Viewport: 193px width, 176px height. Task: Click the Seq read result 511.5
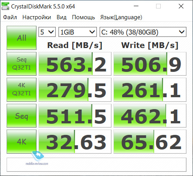(75, 116)
